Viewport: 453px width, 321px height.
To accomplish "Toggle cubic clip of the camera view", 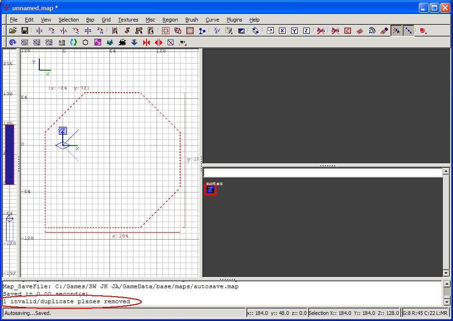I will point(241,30).
